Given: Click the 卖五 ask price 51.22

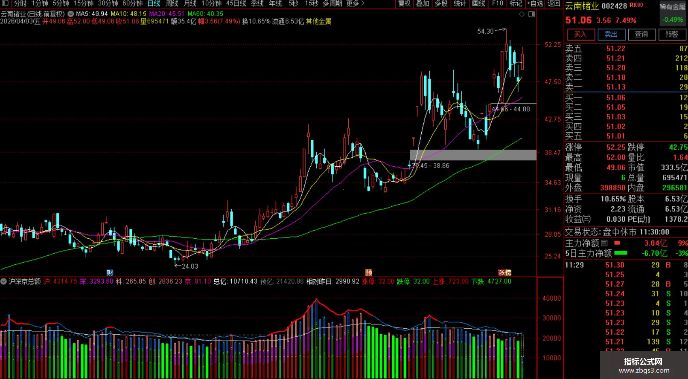Looking at the screenshot, I should pos(616,49).
